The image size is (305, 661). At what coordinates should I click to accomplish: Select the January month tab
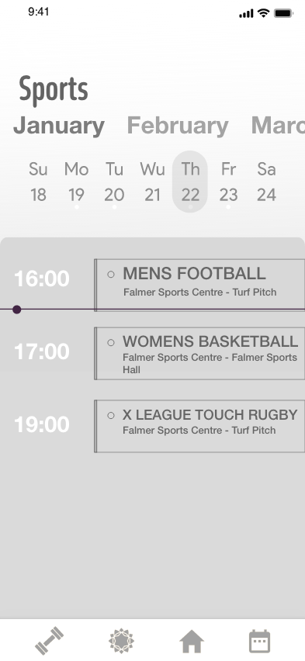tap(59, 126)
